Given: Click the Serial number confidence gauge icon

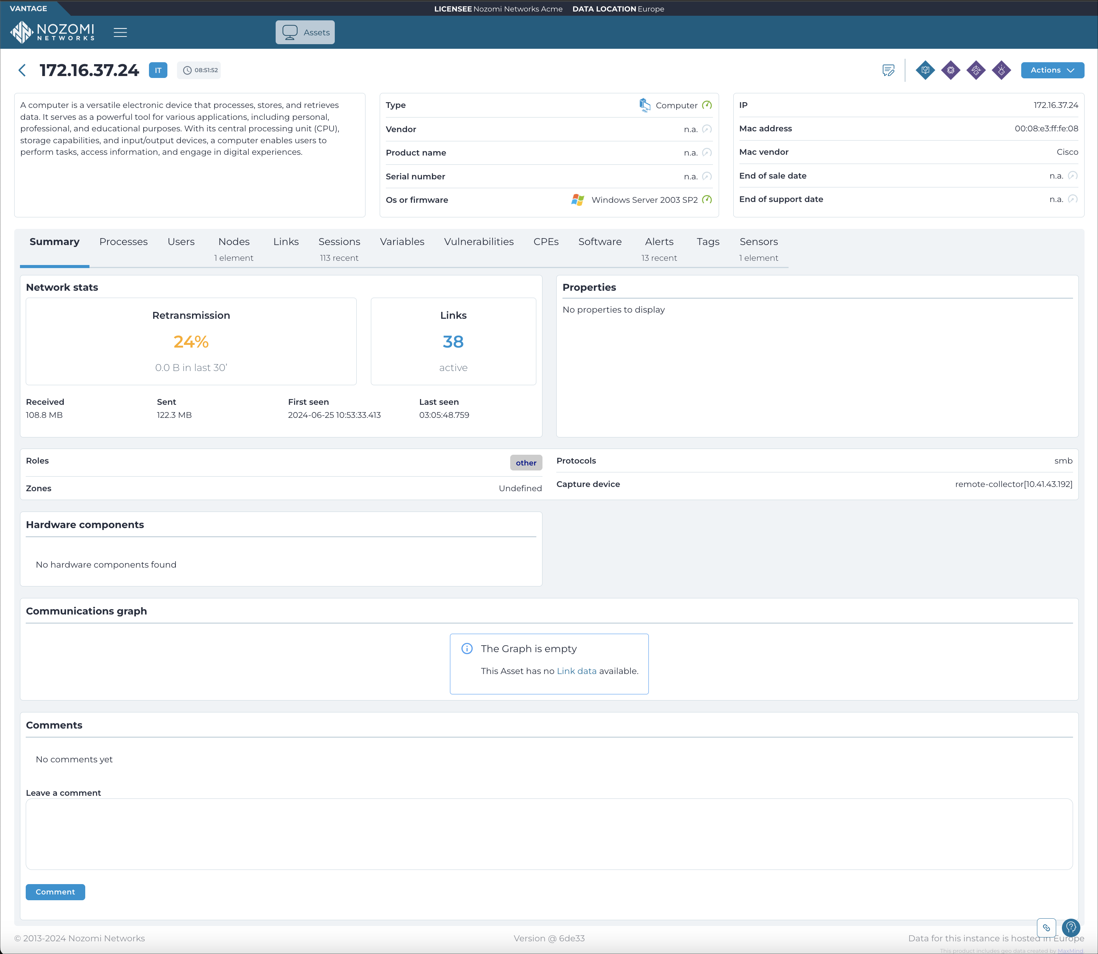Looking at the screenshot, I should click(707, 176).
